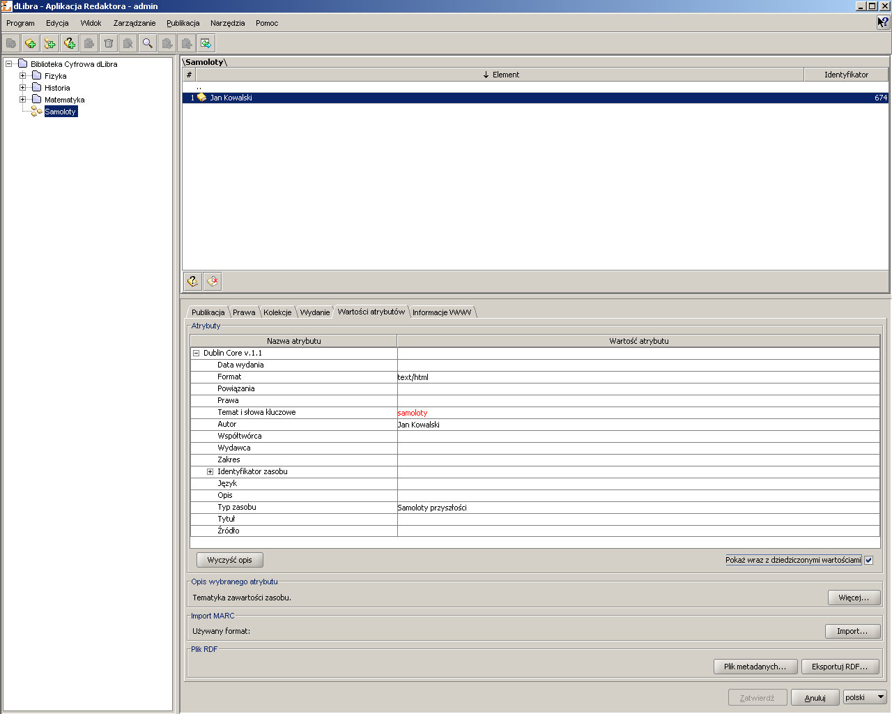Toggle Pokaż wraz z dziedziczonymi wartościami checkbox
Image resolution: width=892 pixels, height=714 pixels.
[869, 560]
